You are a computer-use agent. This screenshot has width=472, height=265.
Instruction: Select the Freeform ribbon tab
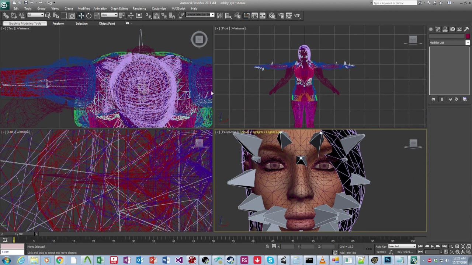pos(58,23)
